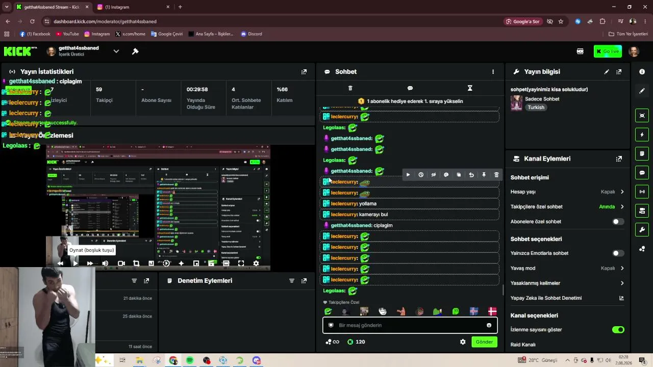Open the filter icon of Denetim Eylemleri
The width and height of the screenshot is (653, 367).
tap(292, 281)
